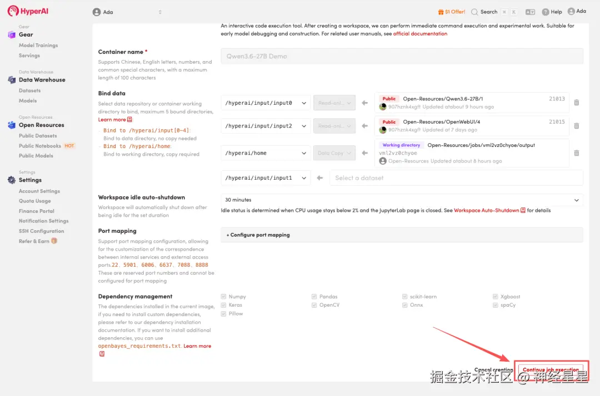Open Finance Portal in sidebar
600x396 pixels.
tap(36, 211)
